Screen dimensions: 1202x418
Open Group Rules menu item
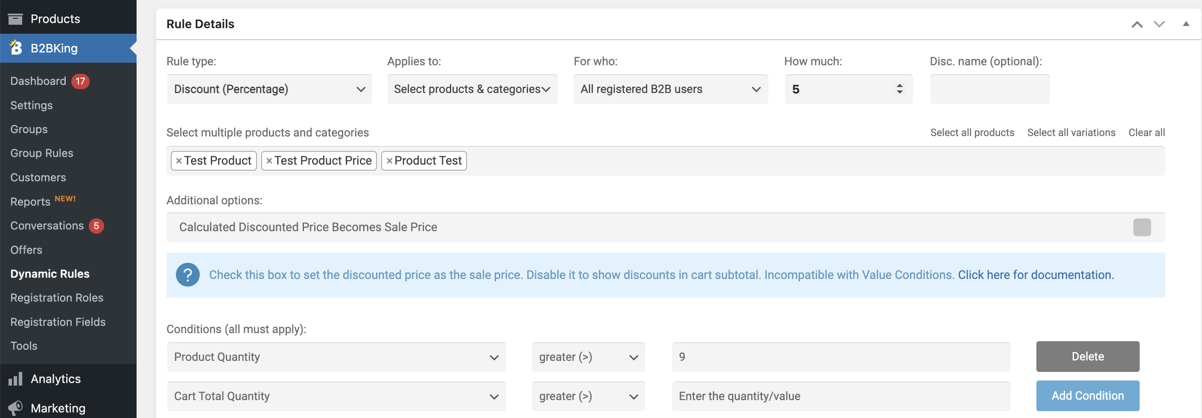pos(41,154)
